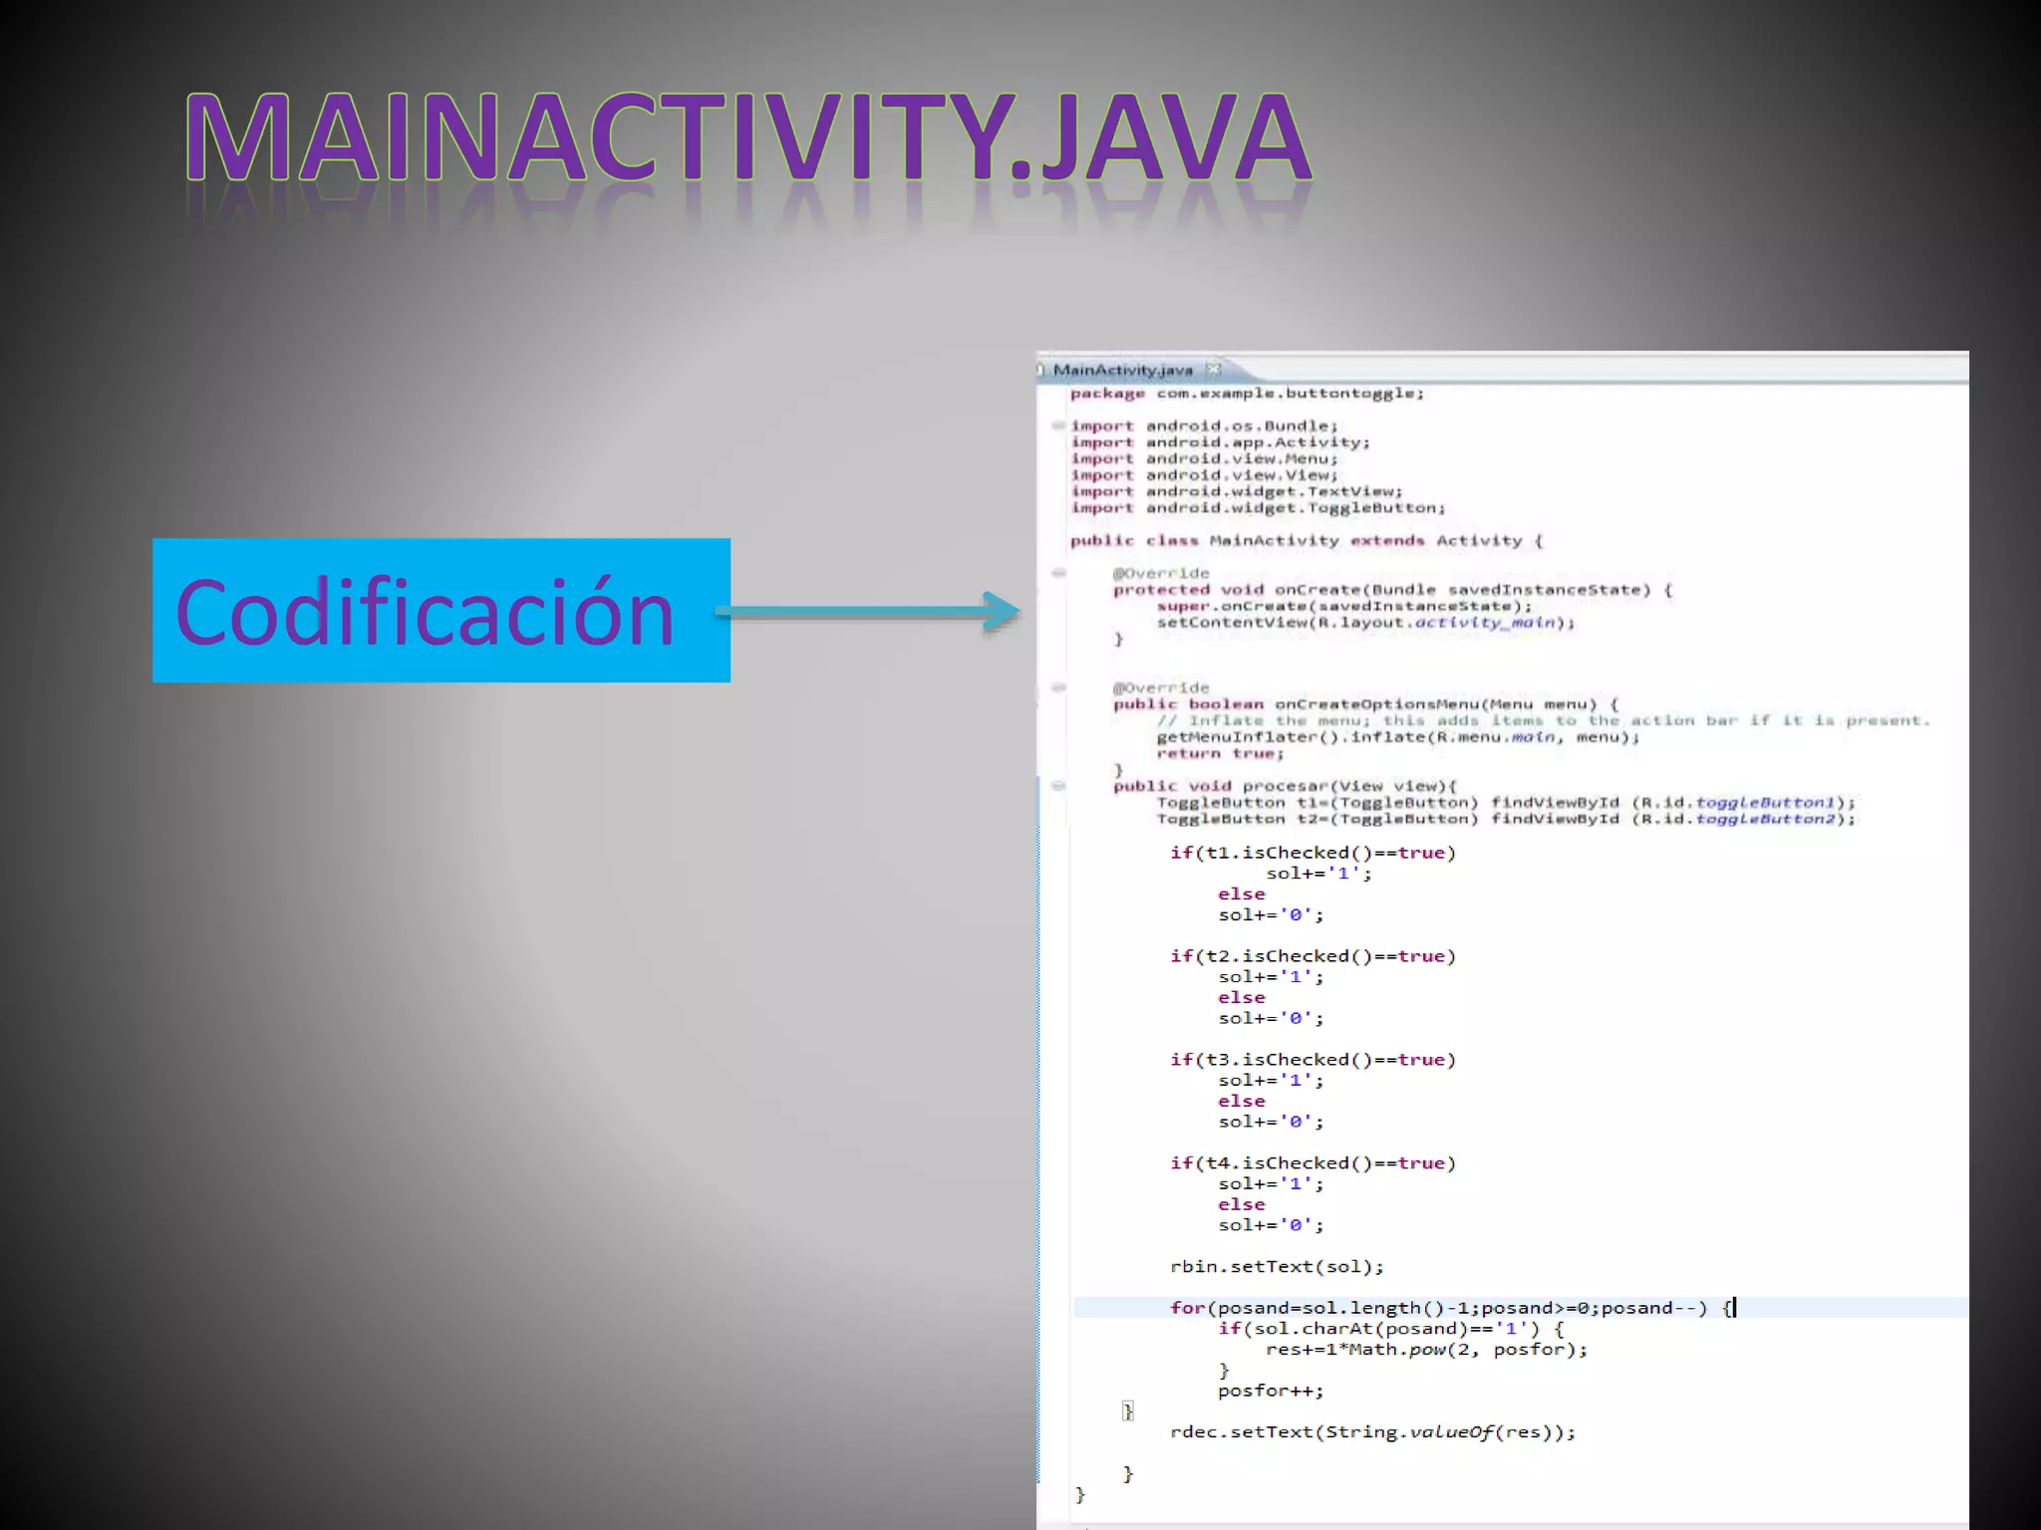This screenshot has height=1530, width=2041.
Task: Click the posfor++ statement
Action: [x=1272, y=1392]
